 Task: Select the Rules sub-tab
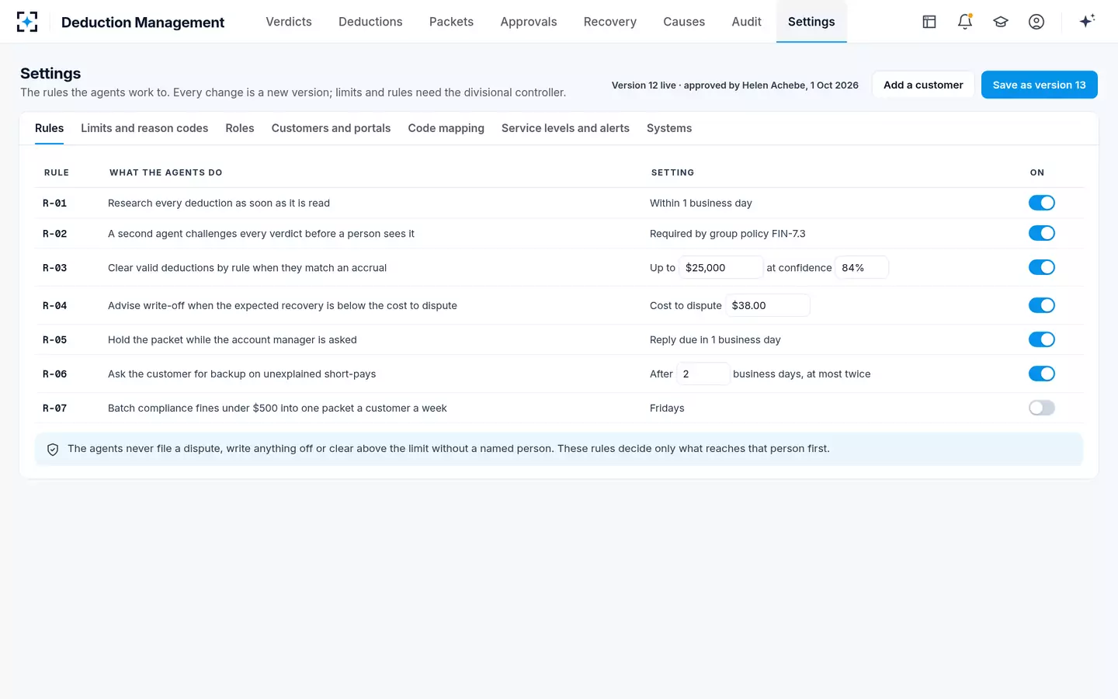(x=50, y=128)
